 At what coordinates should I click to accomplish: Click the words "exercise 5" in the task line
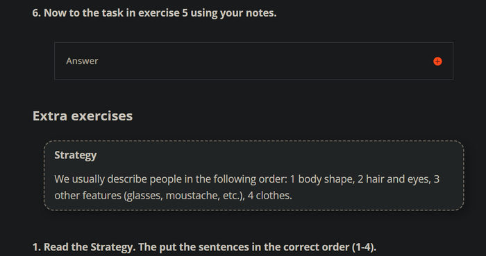(x=163, y=13)
